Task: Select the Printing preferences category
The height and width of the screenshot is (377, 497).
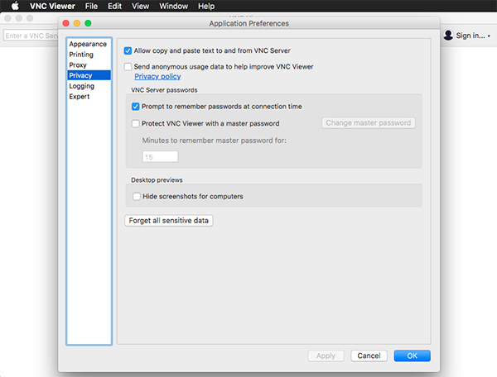Action: click(89, 55)
